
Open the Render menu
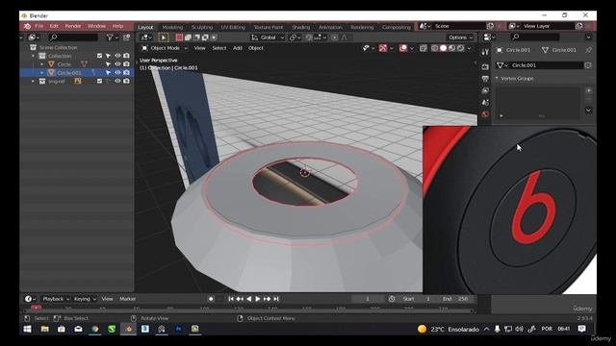pos(73,26)
